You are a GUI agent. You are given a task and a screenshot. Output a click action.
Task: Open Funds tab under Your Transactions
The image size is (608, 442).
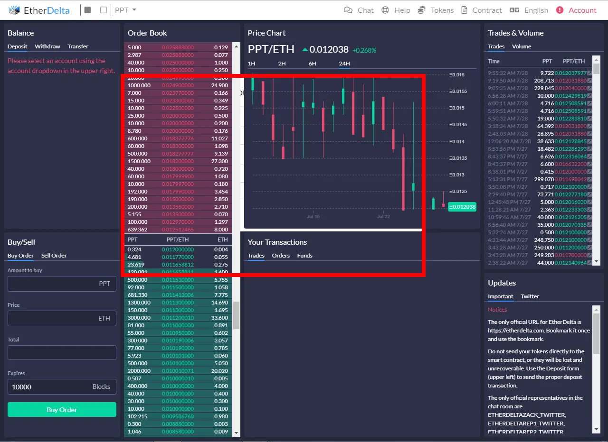305,256
